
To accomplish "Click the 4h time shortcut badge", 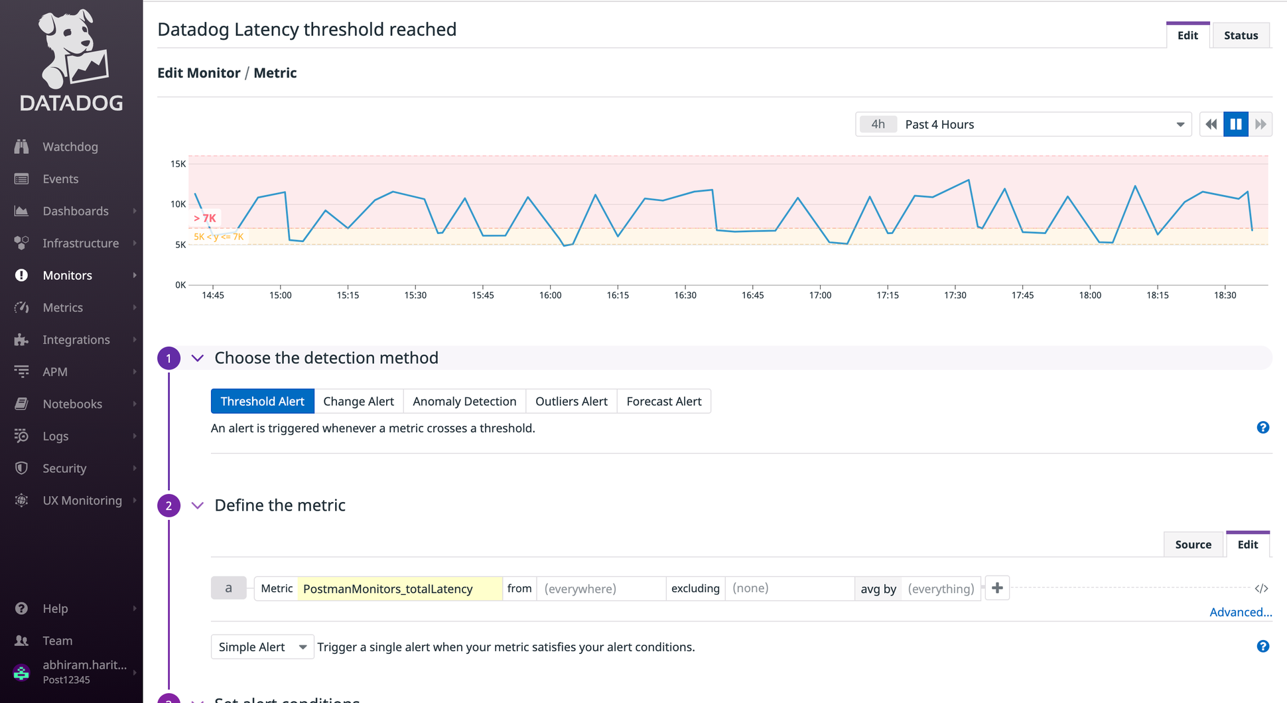I will 878,124.
